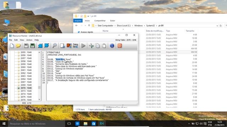Click the blue Export resource arrow icon

pyautogui.click(x=46, y=46)
